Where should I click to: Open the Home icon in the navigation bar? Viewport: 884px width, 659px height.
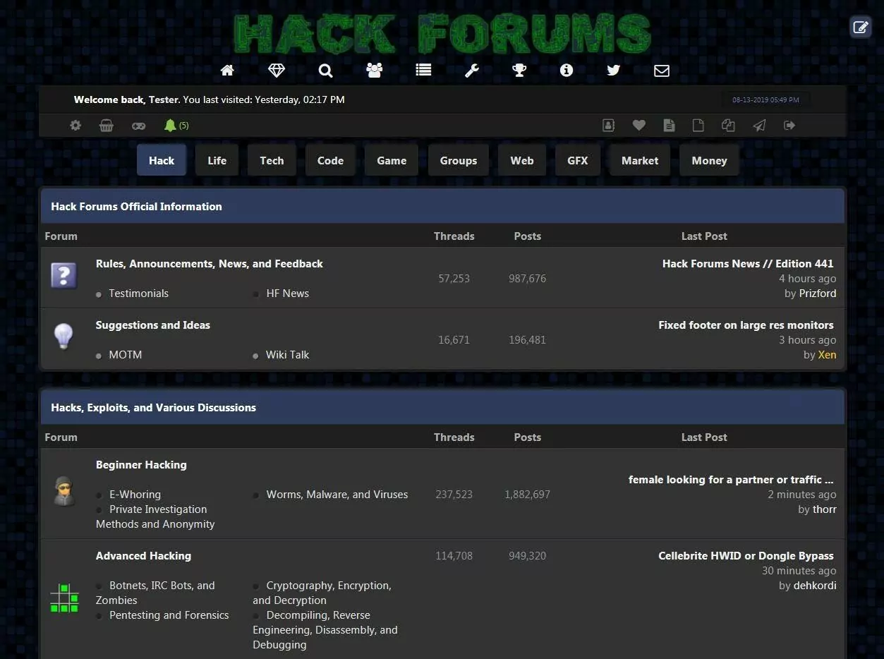(227, 70)
